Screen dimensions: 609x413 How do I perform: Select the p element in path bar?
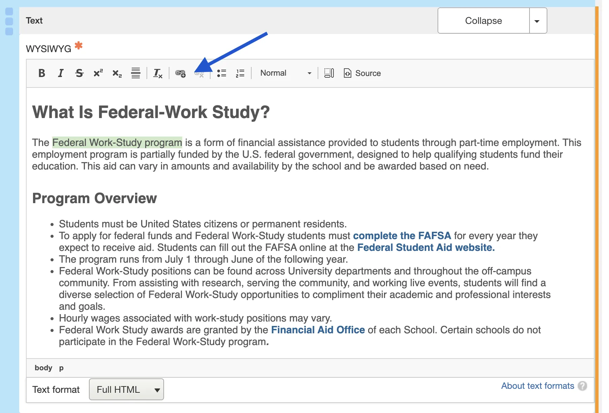pos(61,368)
